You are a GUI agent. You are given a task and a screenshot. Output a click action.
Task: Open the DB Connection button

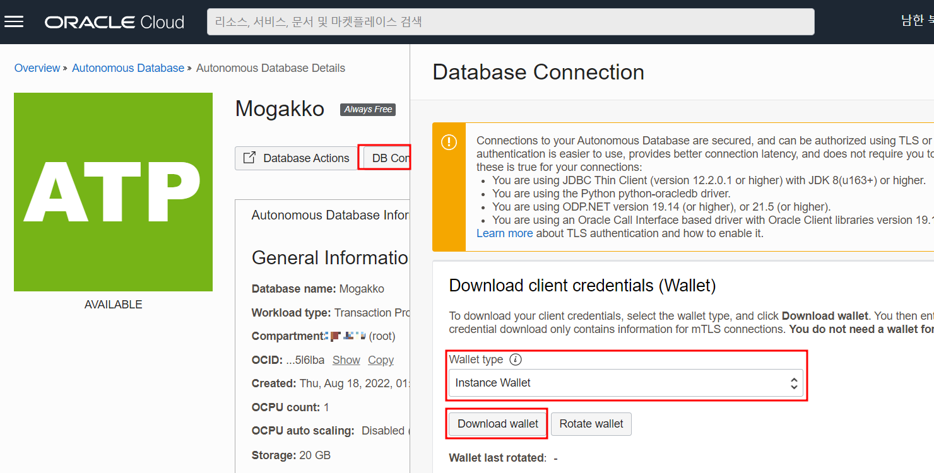coord(386,158)
